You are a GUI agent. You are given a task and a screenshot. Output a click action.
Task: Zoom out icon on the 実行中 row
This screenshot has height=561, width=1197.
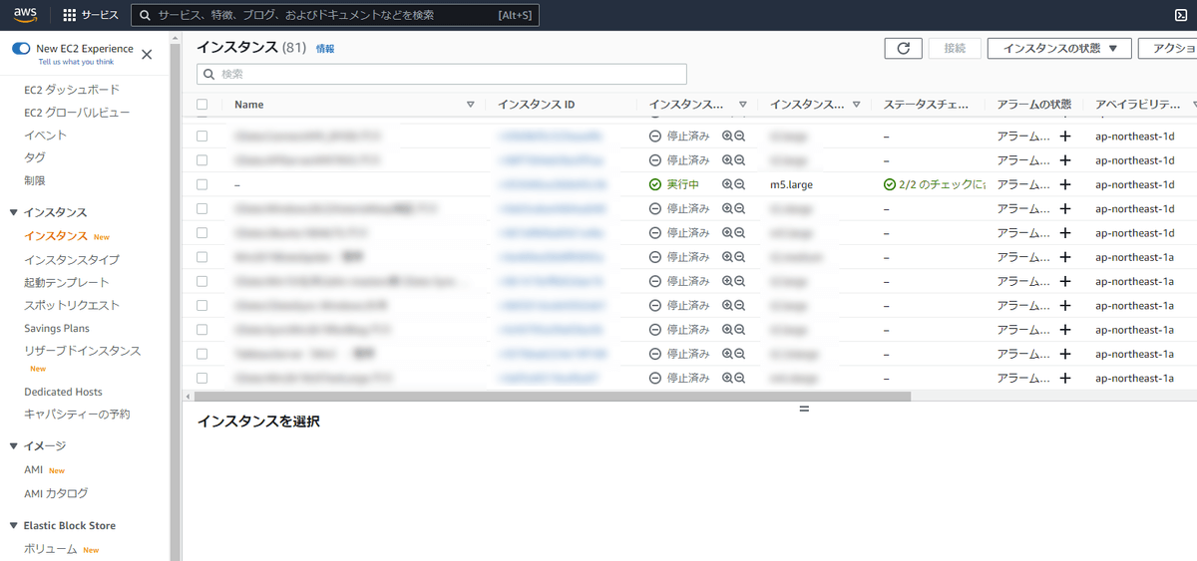tap(740, 184)
